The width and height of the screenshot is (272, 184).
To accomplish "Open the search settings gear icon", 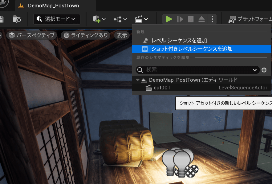I will click(x=264, y=70).
